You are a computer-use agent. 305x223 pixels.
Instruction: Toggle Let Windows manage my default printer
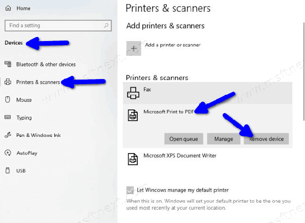coord(130,190)
